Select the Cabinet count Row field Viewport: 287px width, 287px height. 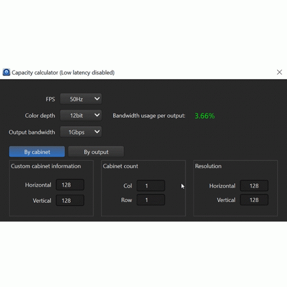click(x=151, y=200)
